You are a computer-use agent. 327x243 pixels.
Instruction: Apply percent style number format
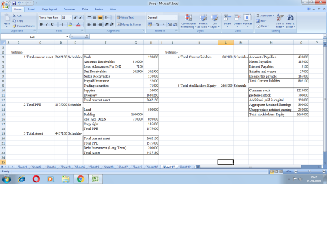tap(158, 24)
